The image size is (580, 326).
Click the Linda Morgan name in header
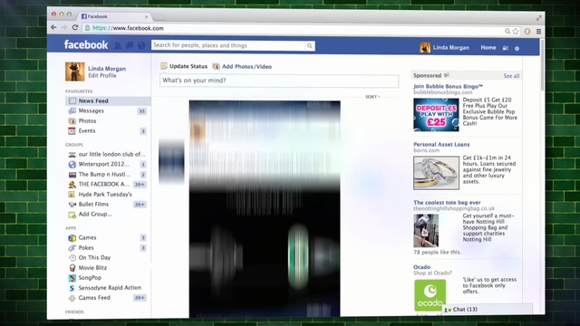click(x=451, y=48)
